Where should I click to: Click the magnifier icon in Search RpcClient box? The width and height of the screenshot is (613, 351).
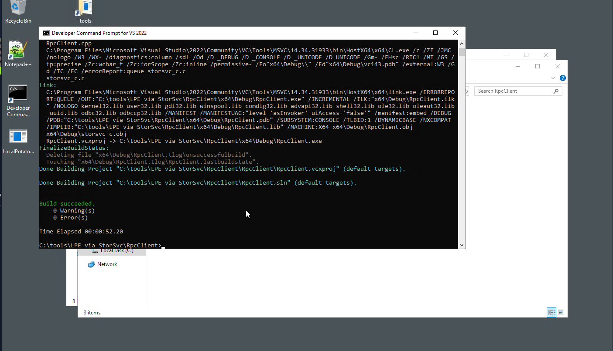click(556, 91)
